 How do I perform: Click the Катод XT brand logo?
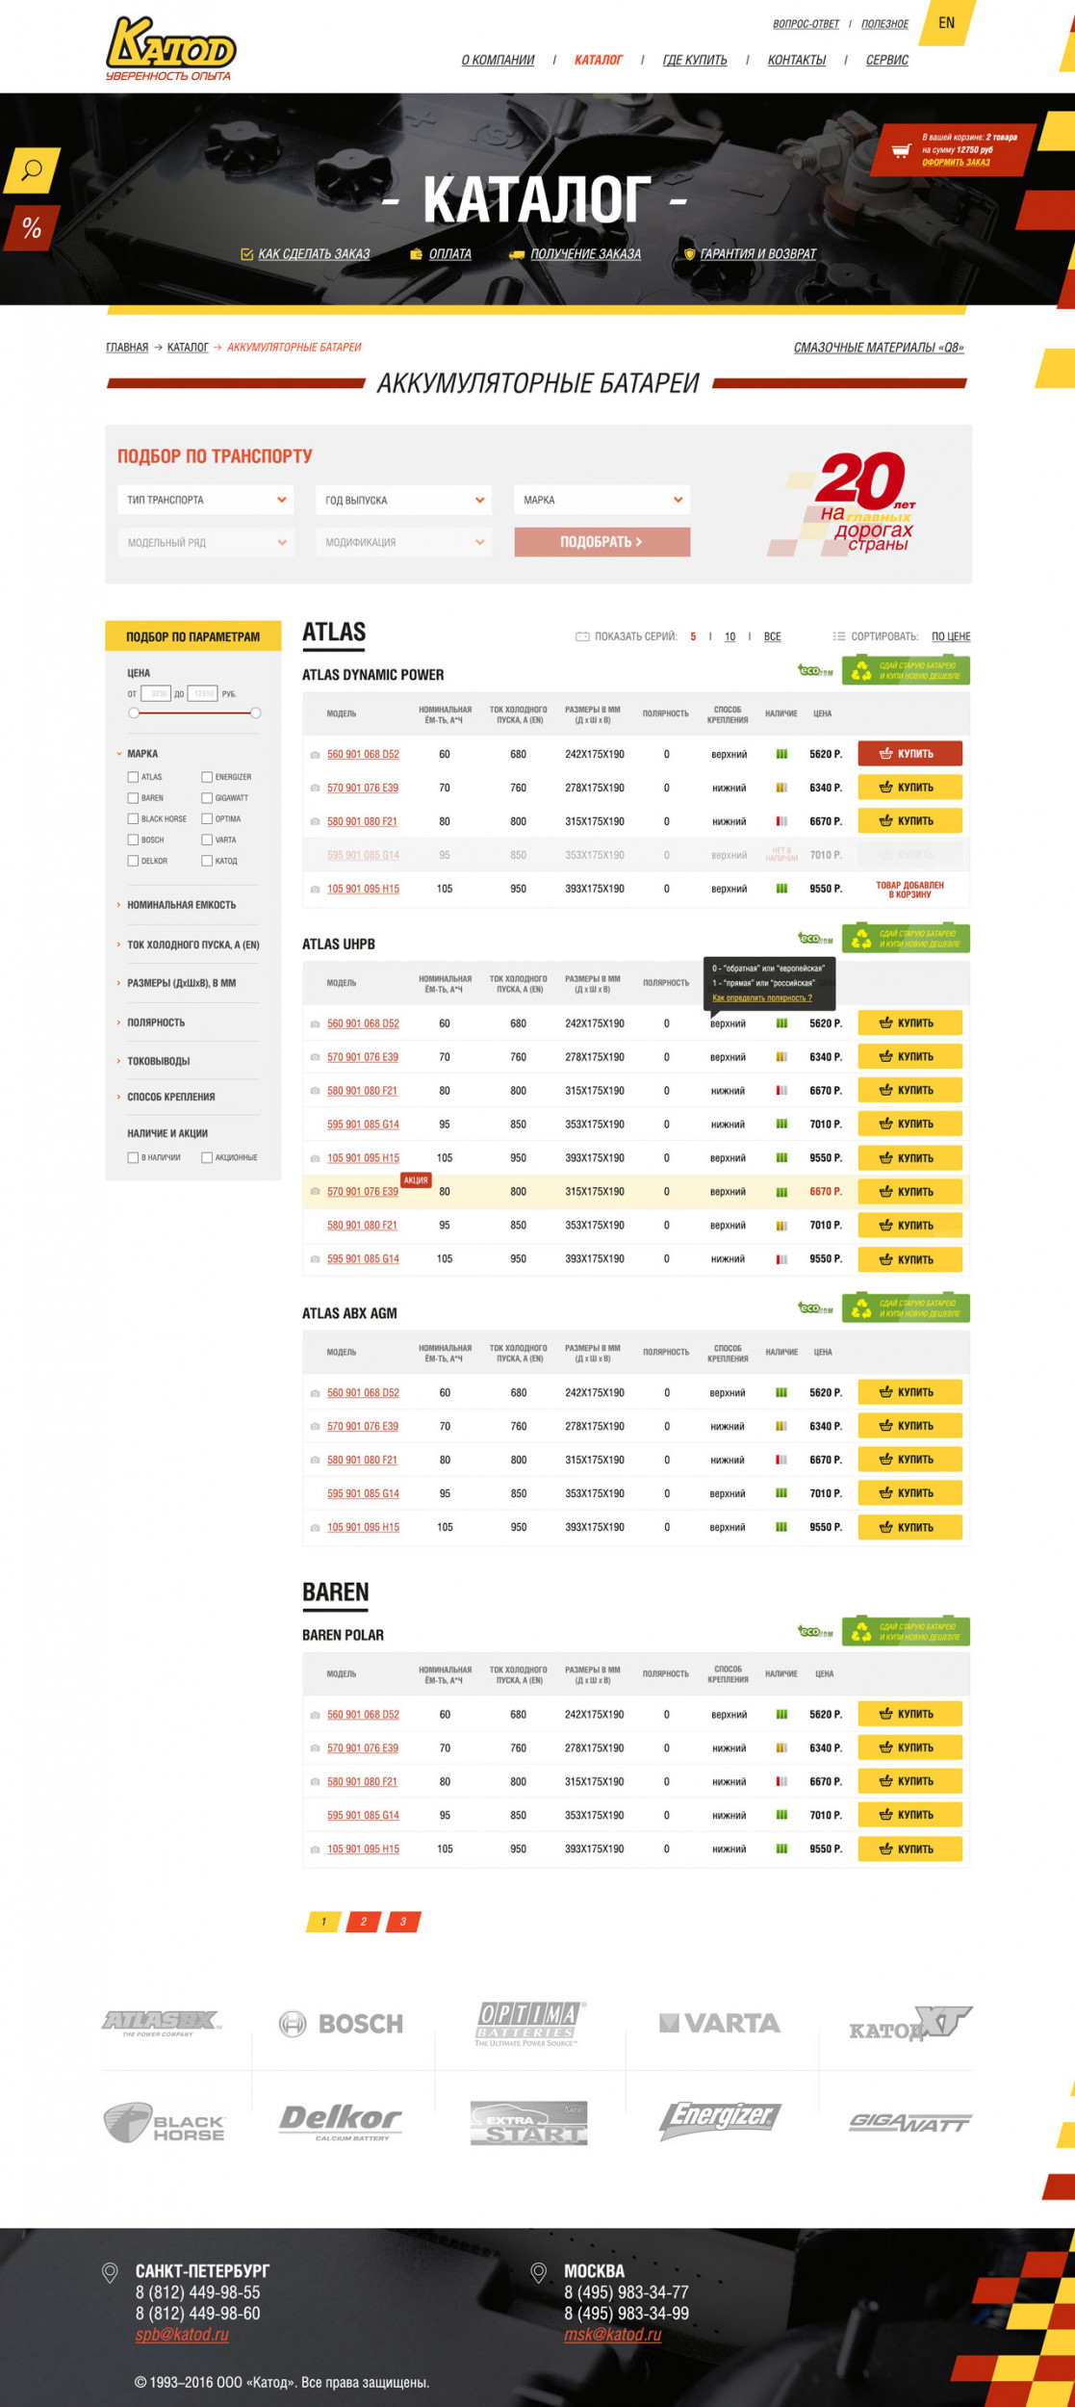tap(910, 2024)
